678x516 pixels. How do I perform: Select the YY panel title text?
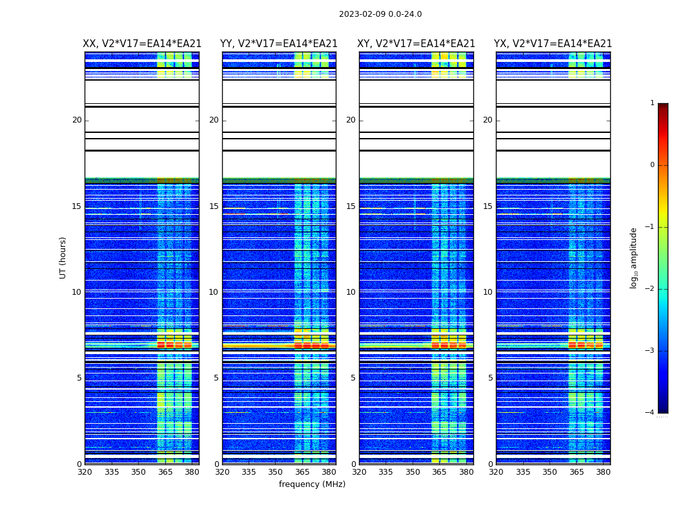tap(279, 44)
